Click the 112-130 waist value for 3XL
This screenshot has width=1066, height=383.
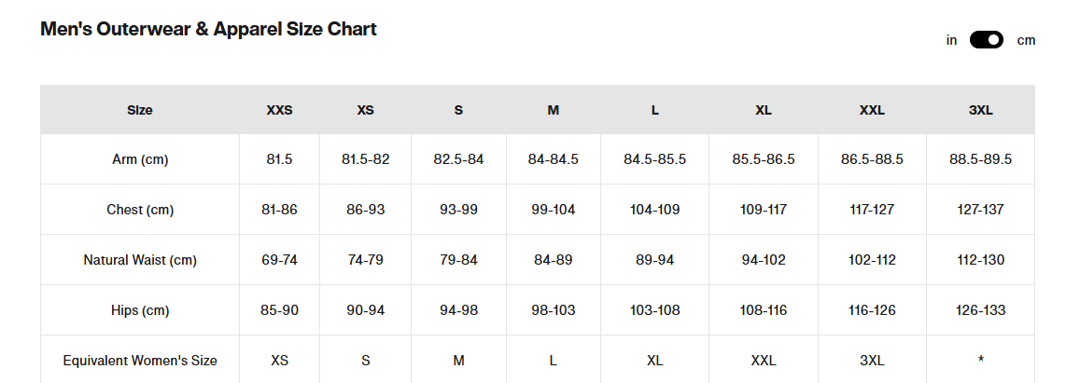tap(980, 260)
